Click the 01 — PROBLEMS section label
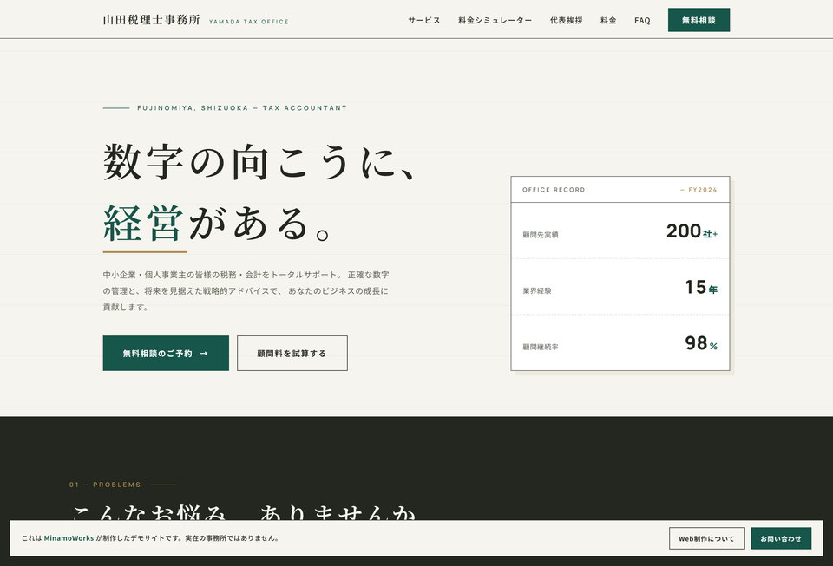This screenshot has width=833, height=566. tap(105, 485)
